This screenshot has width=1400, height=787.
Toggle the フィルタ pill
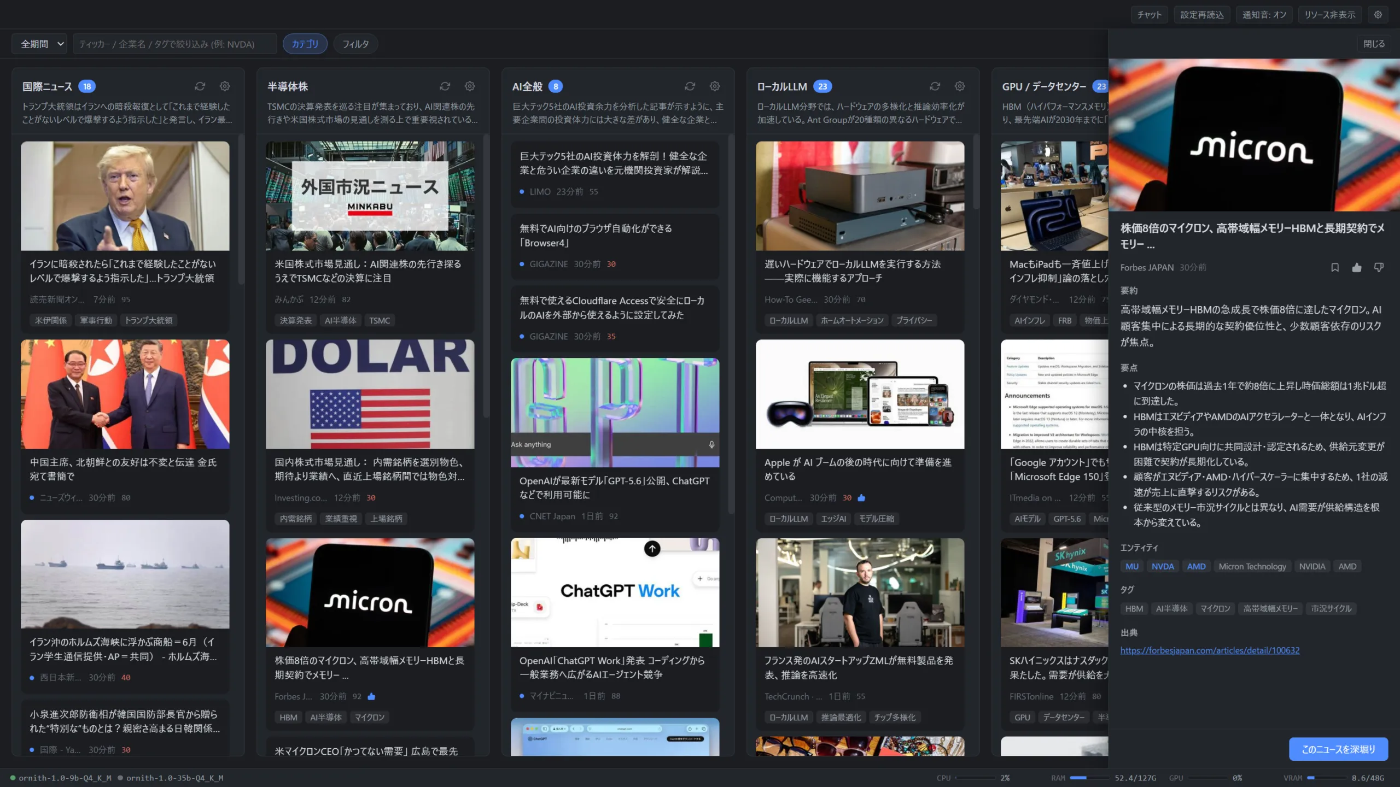pos(355,44)
